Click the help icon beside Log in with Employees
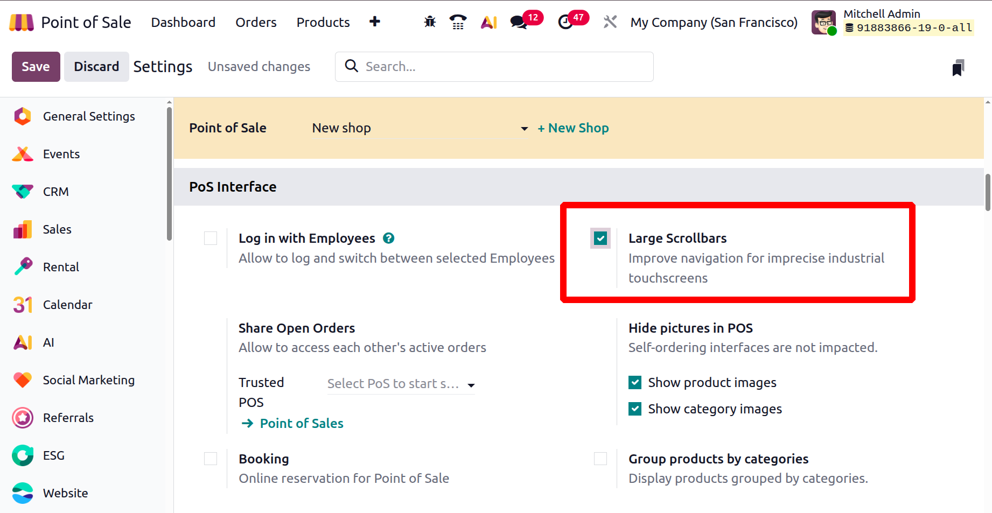The height and width of the screenshot is (513, 992). [388, 238]
